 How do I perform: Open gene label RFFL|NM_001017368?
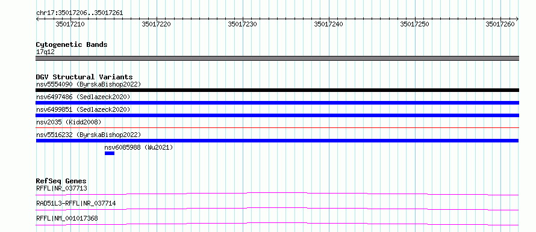click(x=67, y=218)
